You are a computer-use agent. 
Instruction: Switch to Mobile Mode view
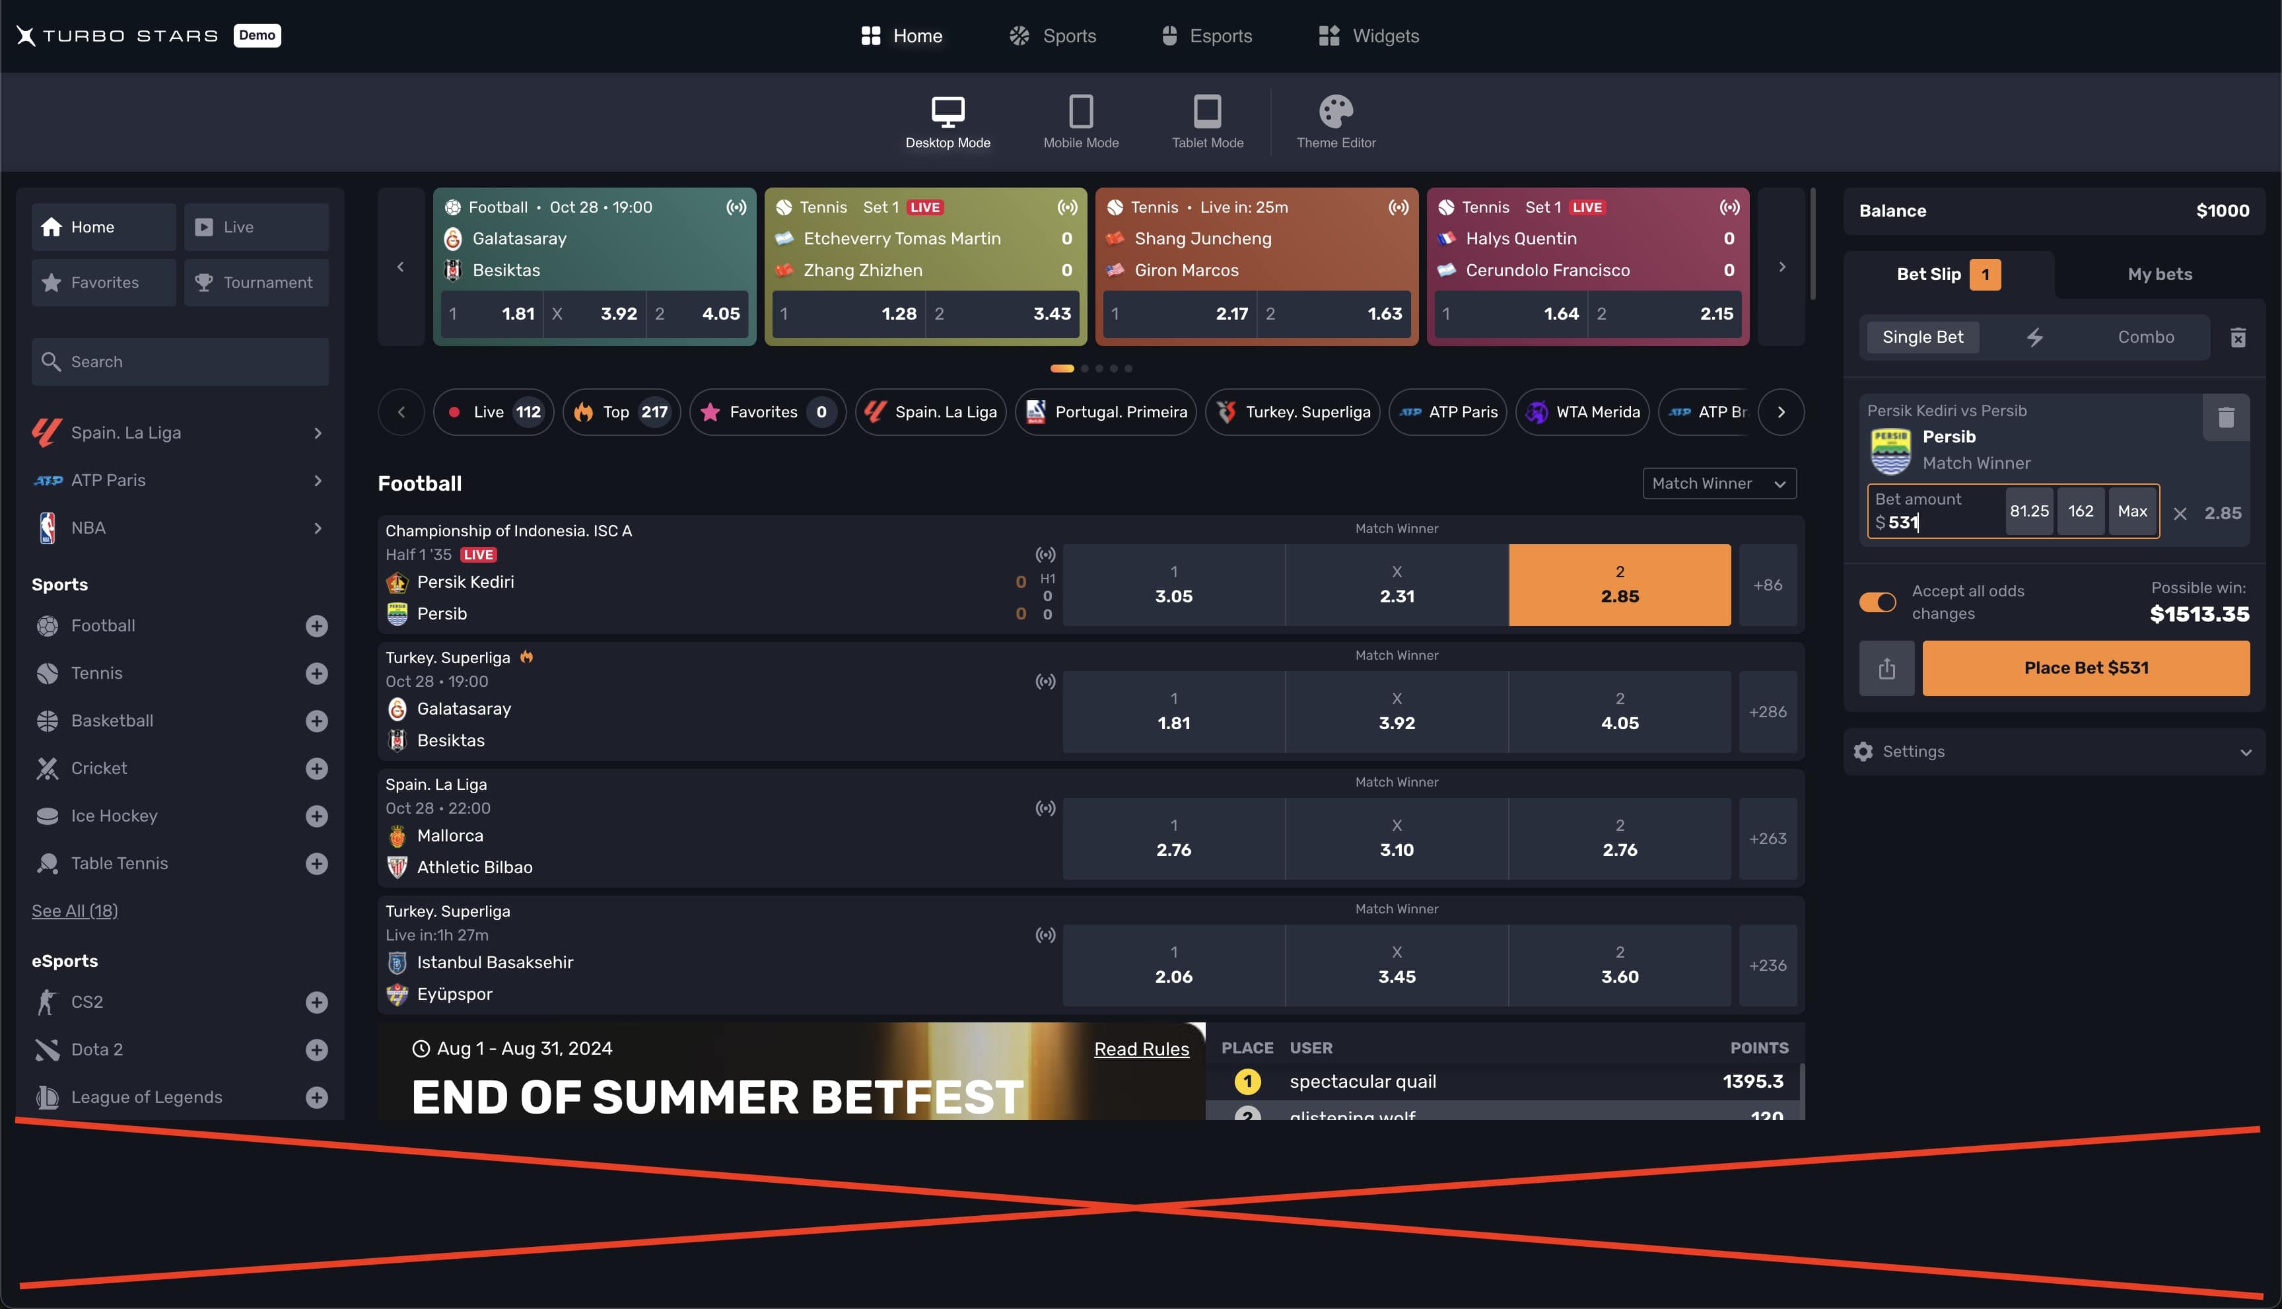pyautogui.click(x=1080, y=122)
